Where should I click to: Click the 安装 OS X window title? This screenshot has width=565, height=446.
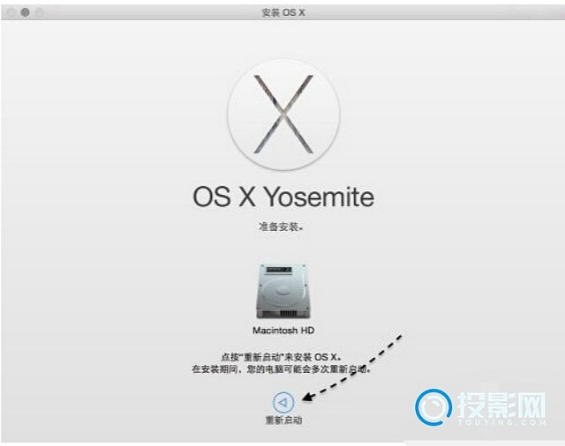click(283, 12)
